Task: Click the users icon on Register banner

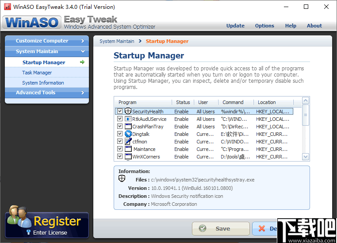Action: (x=19, y=216)
